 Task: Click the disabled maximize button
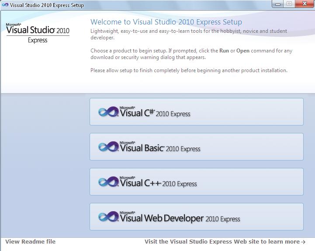coord(289,4)
